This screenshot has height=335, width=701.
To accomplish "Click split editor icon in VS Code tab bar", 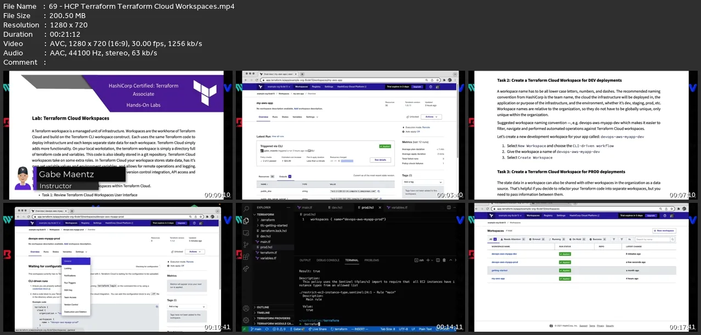I will tap(449, 207).
